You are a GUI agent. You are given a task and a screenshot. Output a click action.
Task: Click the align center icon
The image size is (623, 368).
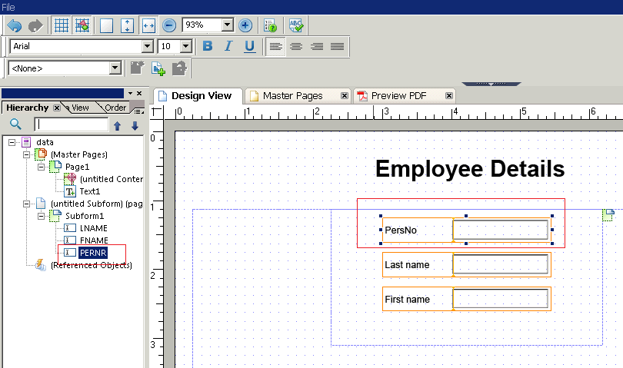point(296,47)
